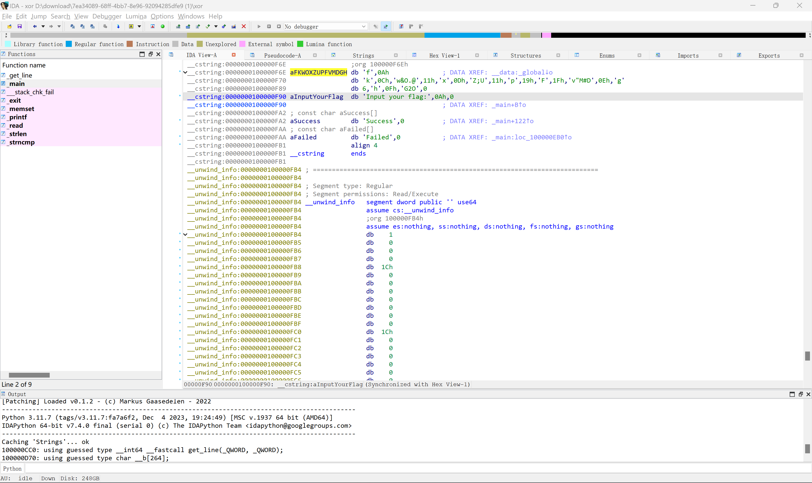Click the aSuccess label in disassembly
The width and height of the screenshot is (812, 483).
305,121
